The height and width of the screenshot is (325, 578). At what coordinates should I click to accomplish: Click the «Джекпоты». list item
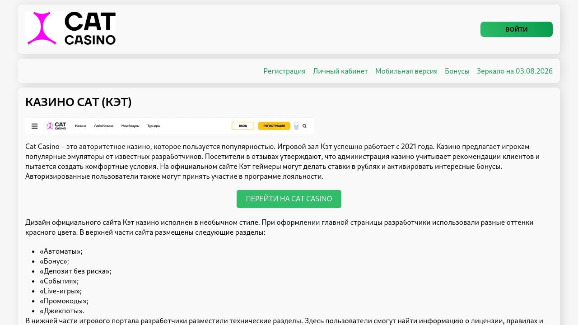click(62, 311)
